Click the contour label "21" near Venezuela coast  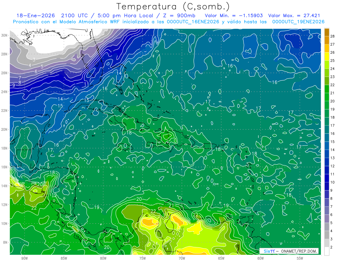coord(171,205)
